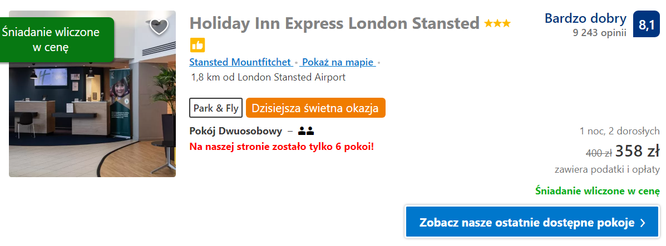Click the red only 6 rooms left warning
This screenshot has width=666, height=246.
tap(282, 147)
